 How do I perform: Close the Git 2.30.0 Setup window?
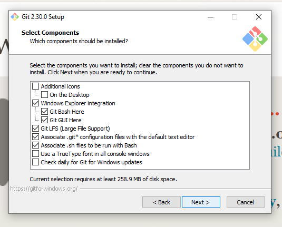pos(259,17)
